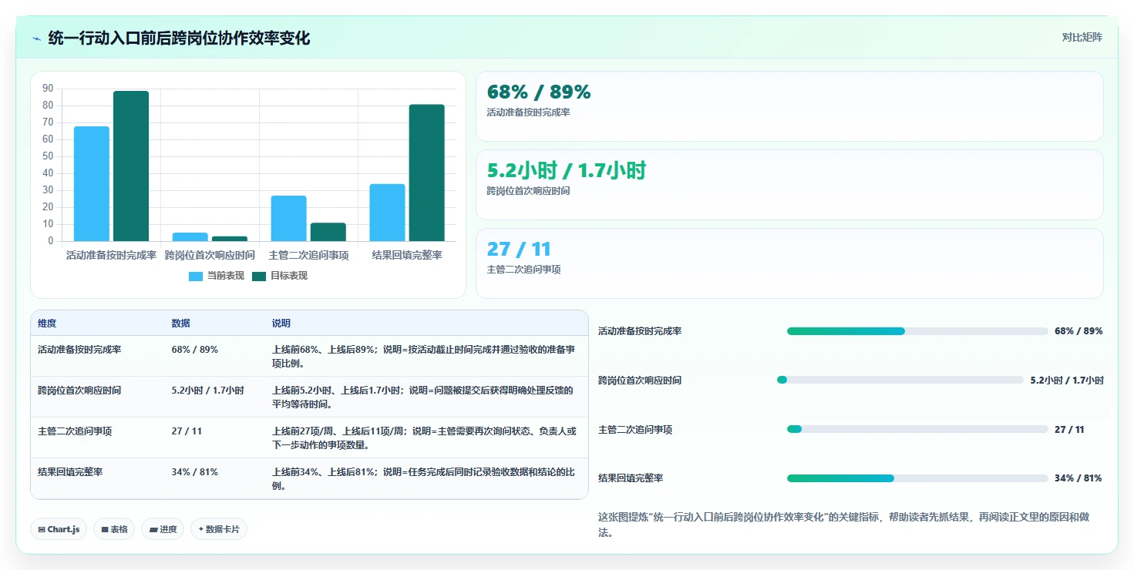Click the 34% / 81% value beside the progress bar
This screenshot has height=570, width=1134.
tap(1078, 478)
